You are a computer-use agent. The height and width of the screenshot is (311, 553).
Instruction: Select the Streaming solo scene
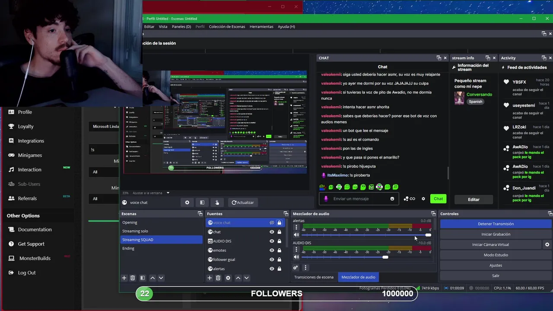[x=161, y=231]
